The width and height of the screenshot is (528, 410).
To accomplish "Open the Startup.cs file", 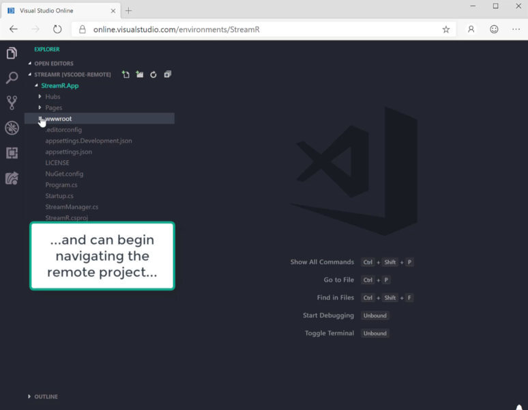I will (59, 196).
